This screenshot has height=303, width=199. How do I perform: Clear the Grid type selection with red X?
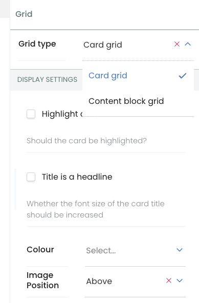coord(177,44)
